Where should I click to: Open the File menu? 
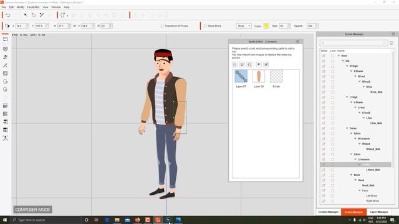(4, 7)
